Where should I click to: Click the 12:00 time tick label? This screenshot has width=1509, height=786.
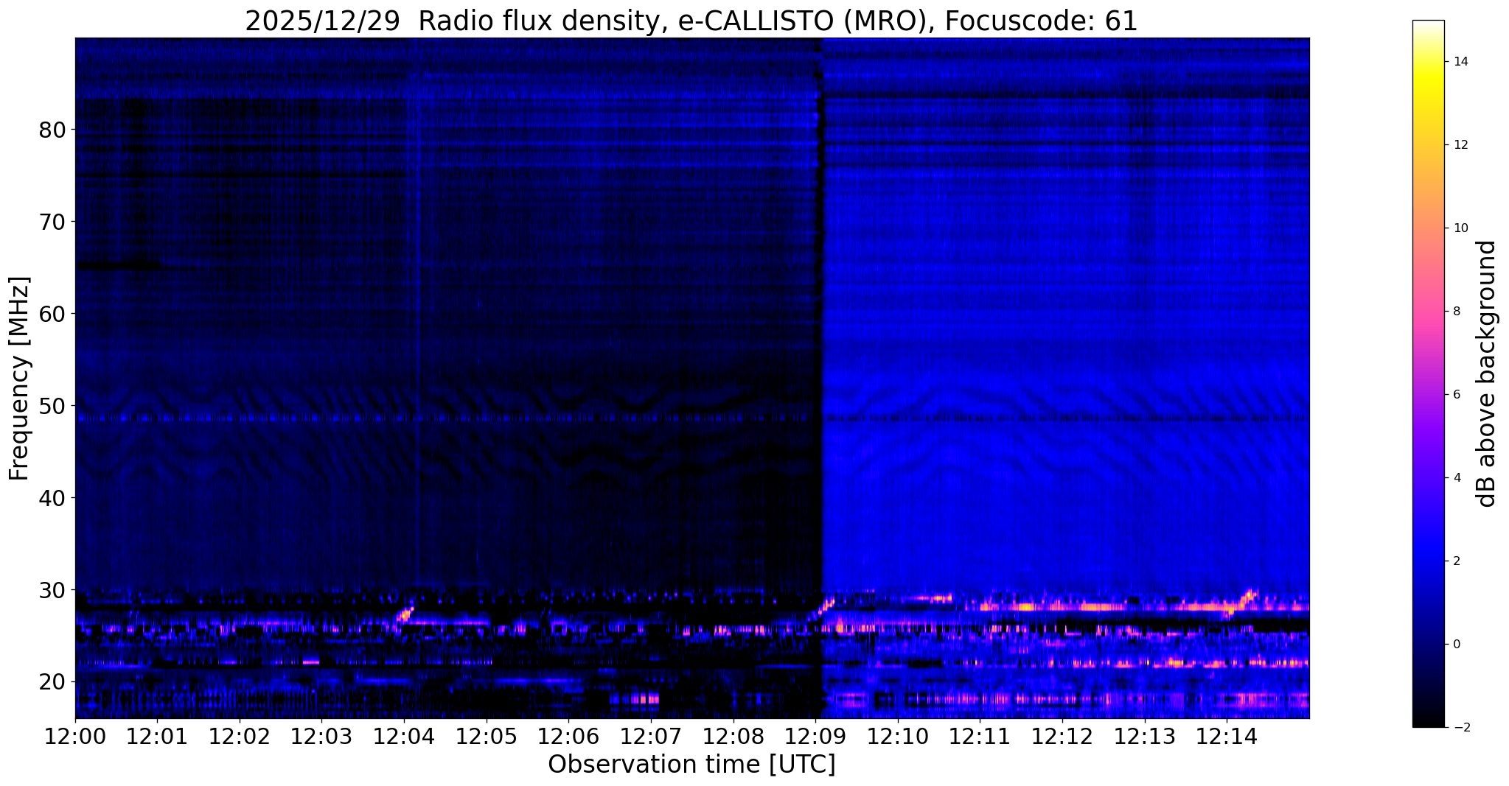(x=75, y=737)
